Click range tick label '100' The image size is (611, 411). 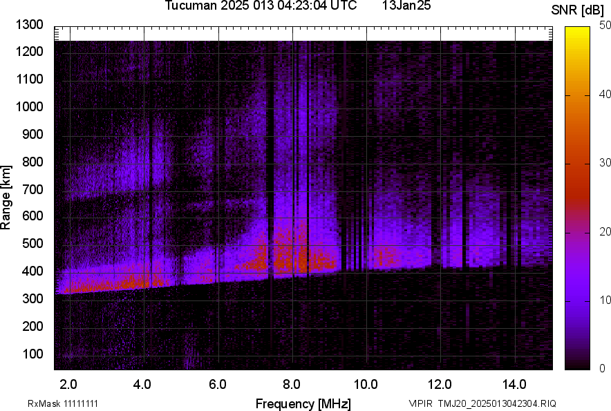point(32,354)
